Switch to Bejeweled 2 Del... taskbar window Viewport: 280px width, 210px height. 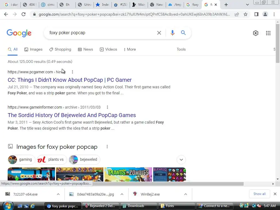[100, 206]
